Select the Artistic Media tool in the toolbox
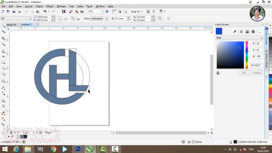Image resolution: width=272 pixels, height=153 pixels. pyautogui.click(x=3, y=57)
